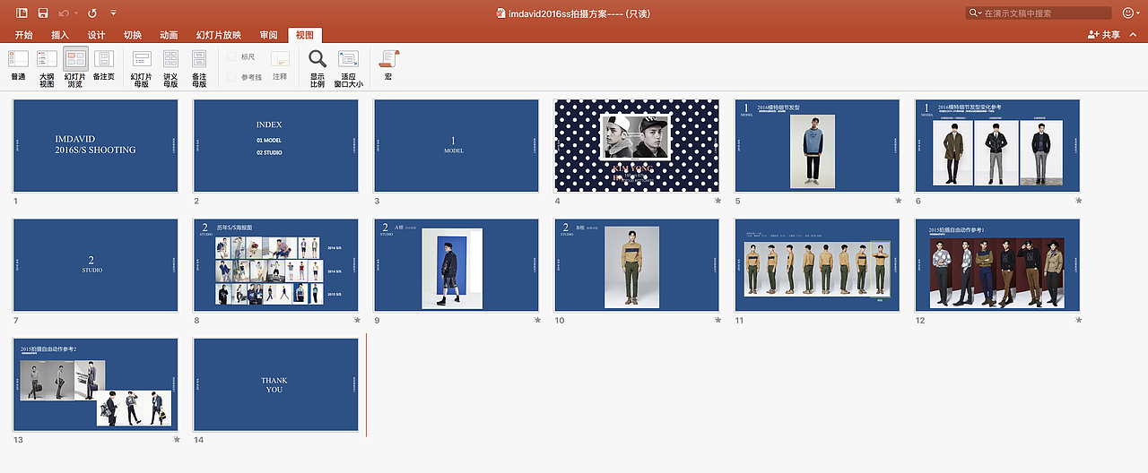This screenshot has width=1148, height=473.
Task: Toggle the 标尺 ruler checkbox
Action: (231, 57)
